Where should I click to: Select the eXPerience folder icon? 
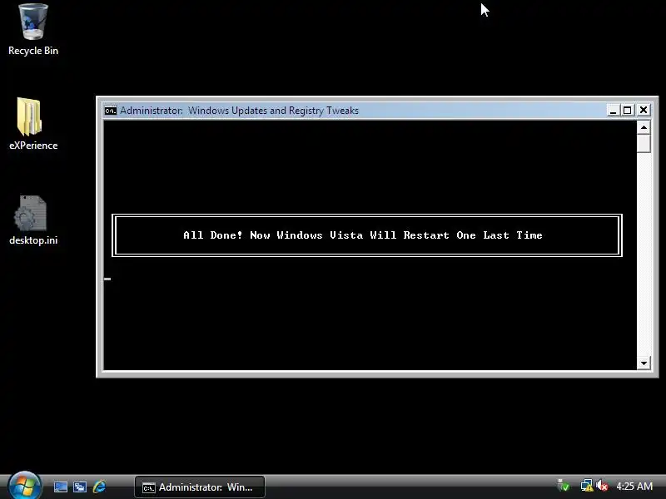click(30, 116)
